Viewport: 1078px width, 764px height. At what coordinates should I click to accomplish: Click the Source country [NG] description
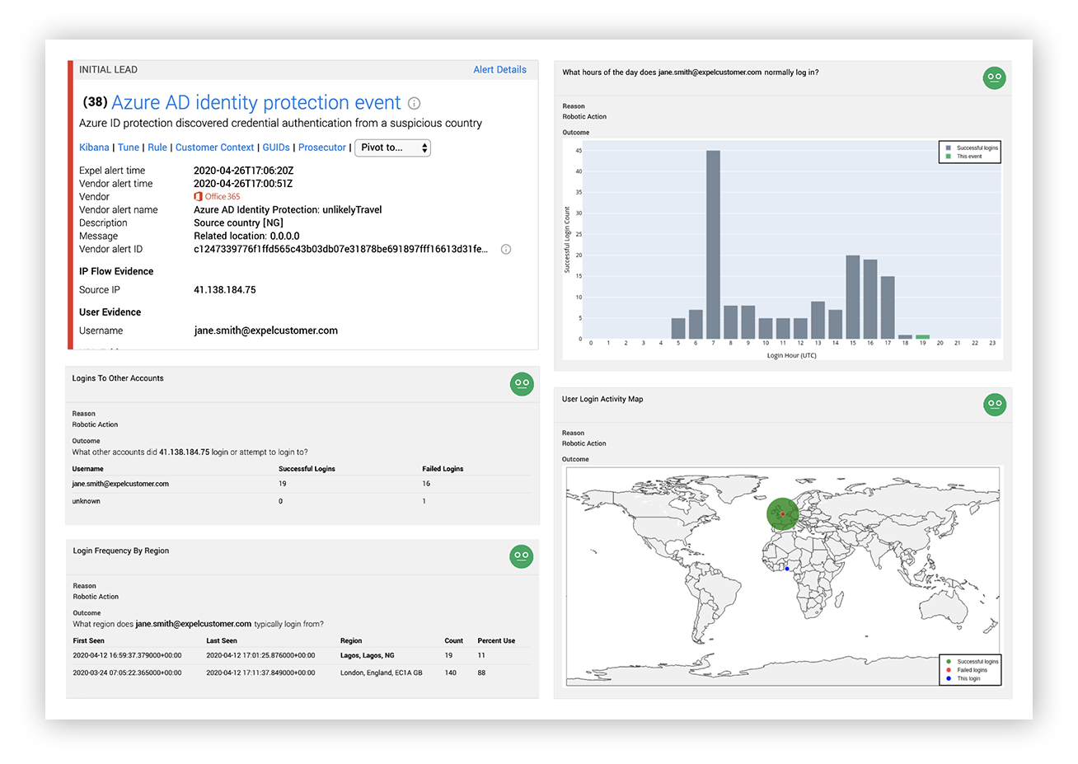pos(239,223)
